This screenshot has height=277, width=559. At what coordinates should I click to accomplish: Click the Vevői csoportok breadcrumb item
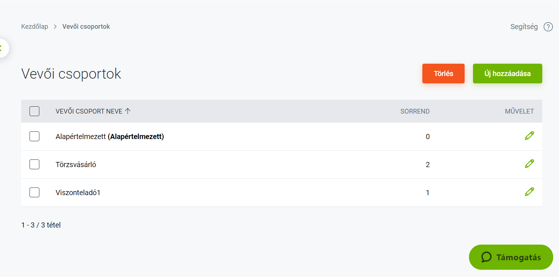tap(86, 27)
